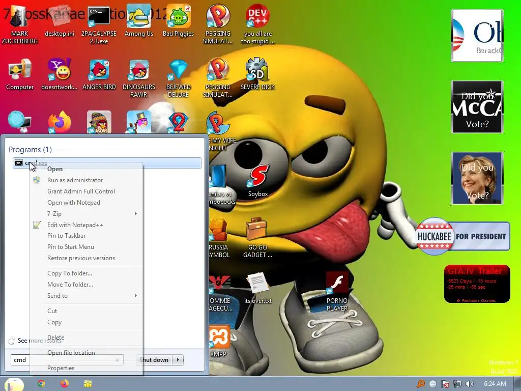This screenshot has width=521, height=391.
Task: Open the Firefox desktop shortcut icon
Action: (60, 122)
